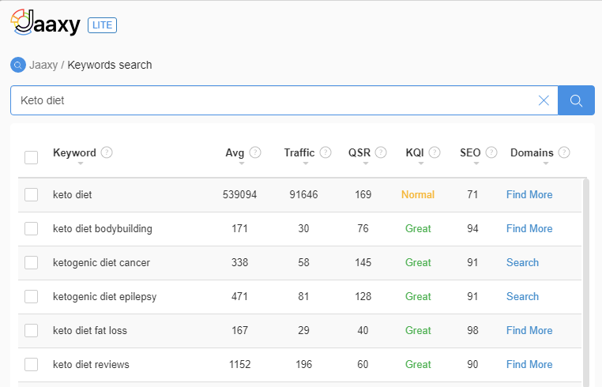Open the help icon next to Keyword

tap(107, 152)
